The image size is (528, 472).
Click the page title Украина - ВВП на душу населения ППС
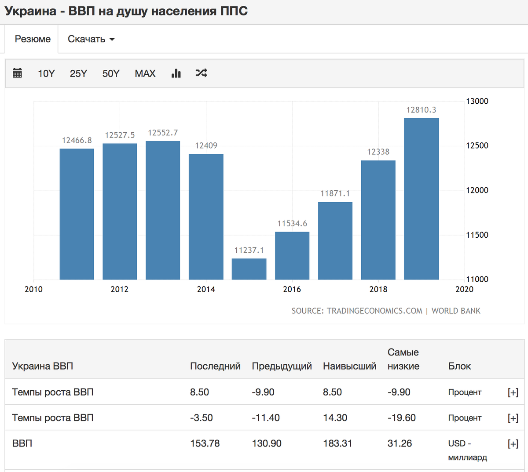click(126, 11)
